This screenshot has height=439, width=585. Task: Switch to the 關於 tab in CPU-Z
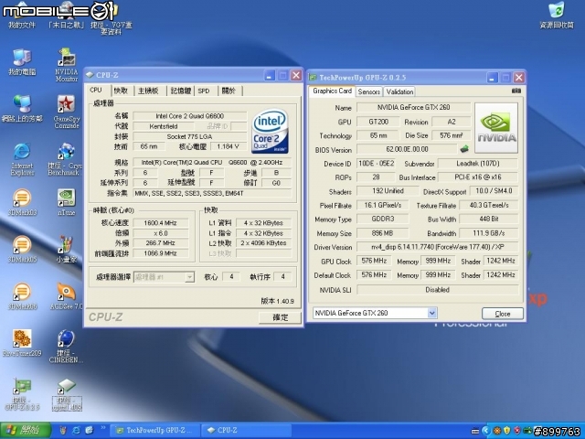(229, 91)
